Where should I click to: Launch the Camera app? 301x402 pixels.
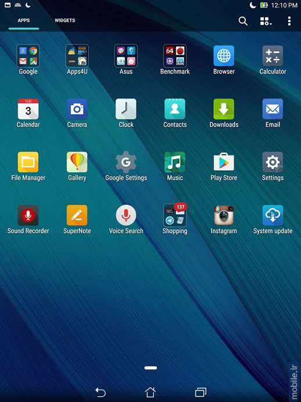[x=77, y=109]
